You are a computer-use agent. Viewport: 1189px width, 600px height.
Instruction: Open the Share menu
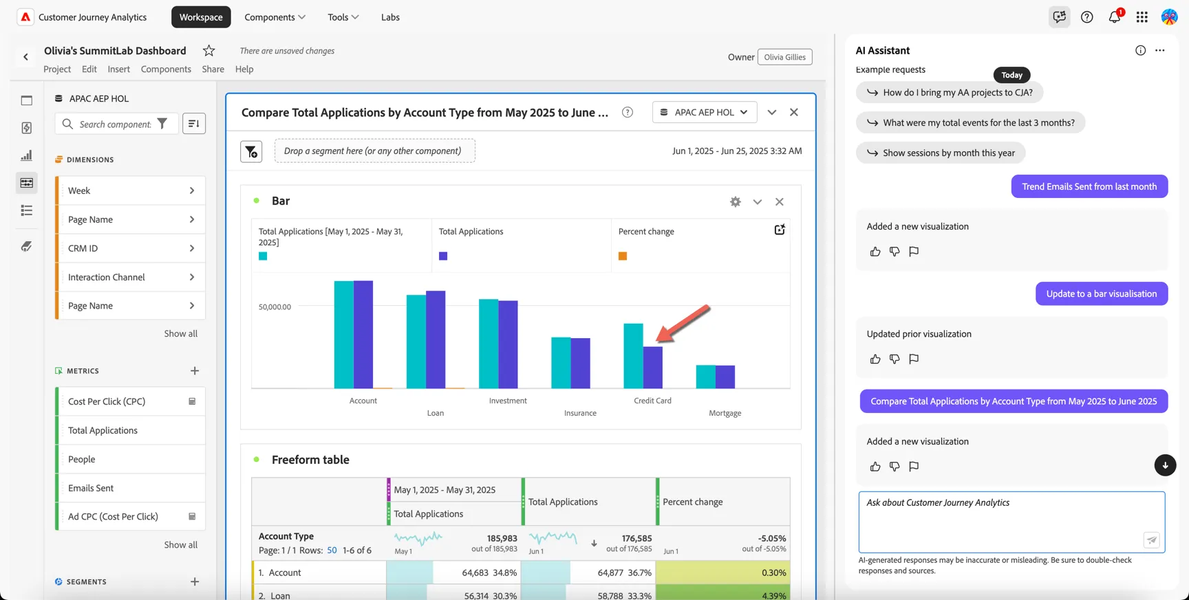coord(213,69)
